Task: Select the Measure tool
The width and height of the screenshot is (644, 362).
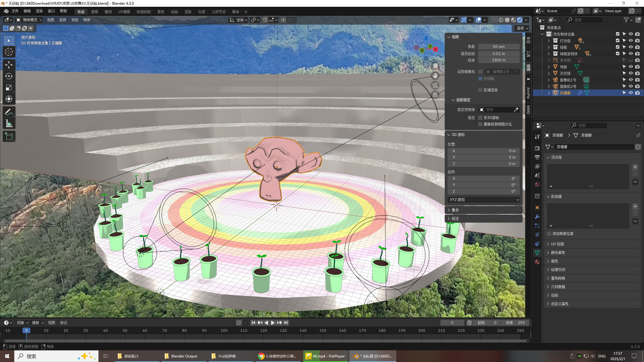Action: [x=9, y=124]
